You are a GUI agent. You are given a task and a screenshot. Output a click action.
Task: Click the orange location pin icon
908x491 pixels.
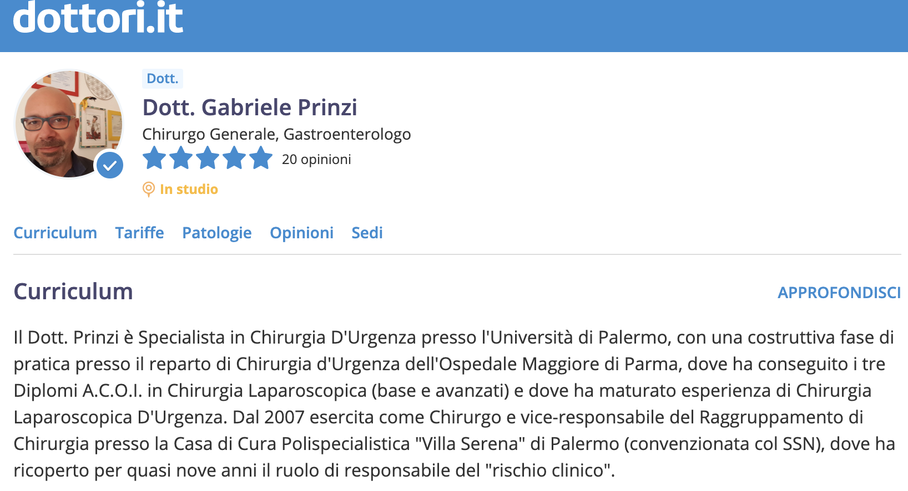148,190
